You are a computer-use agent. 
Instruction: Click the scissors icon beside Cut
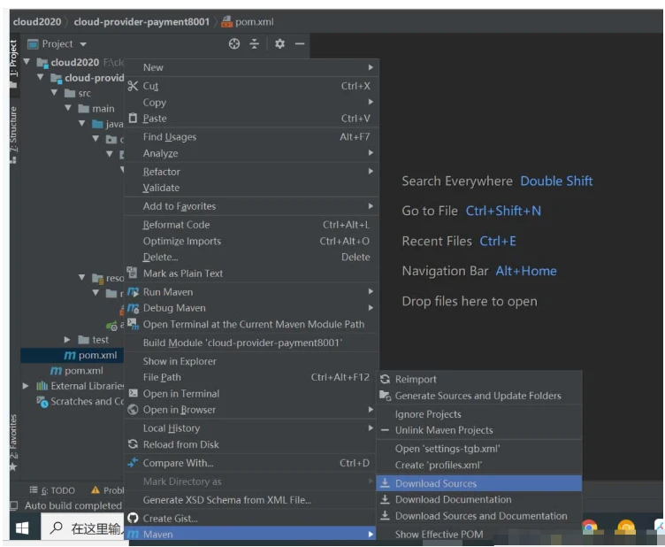pyautogui.click(x=133, y=86)
